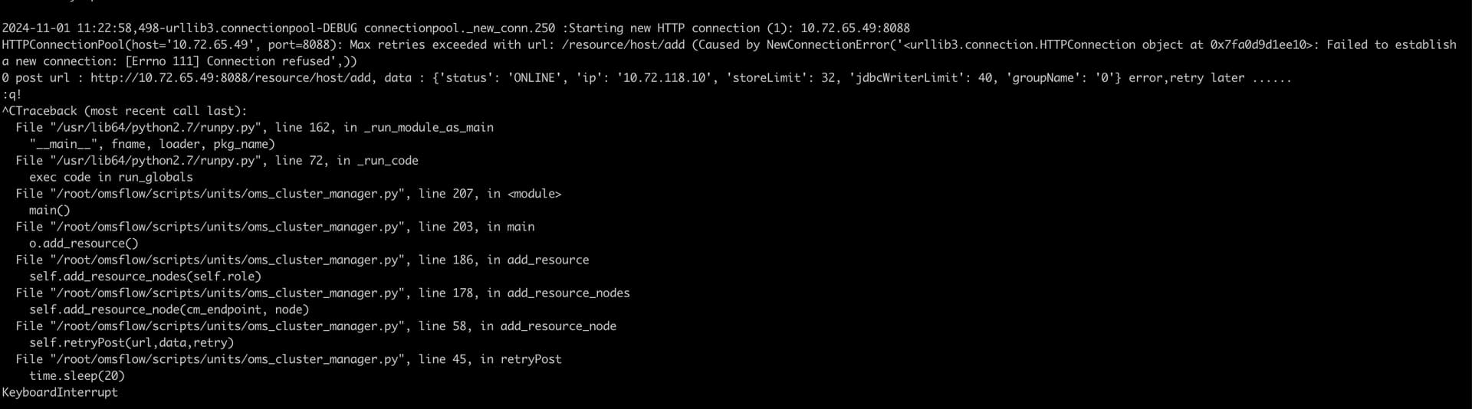This screenshot has height=409, width=1472.
Task: Click the self.retryPost(url,data,retry) line
Action: coord(131,342)
